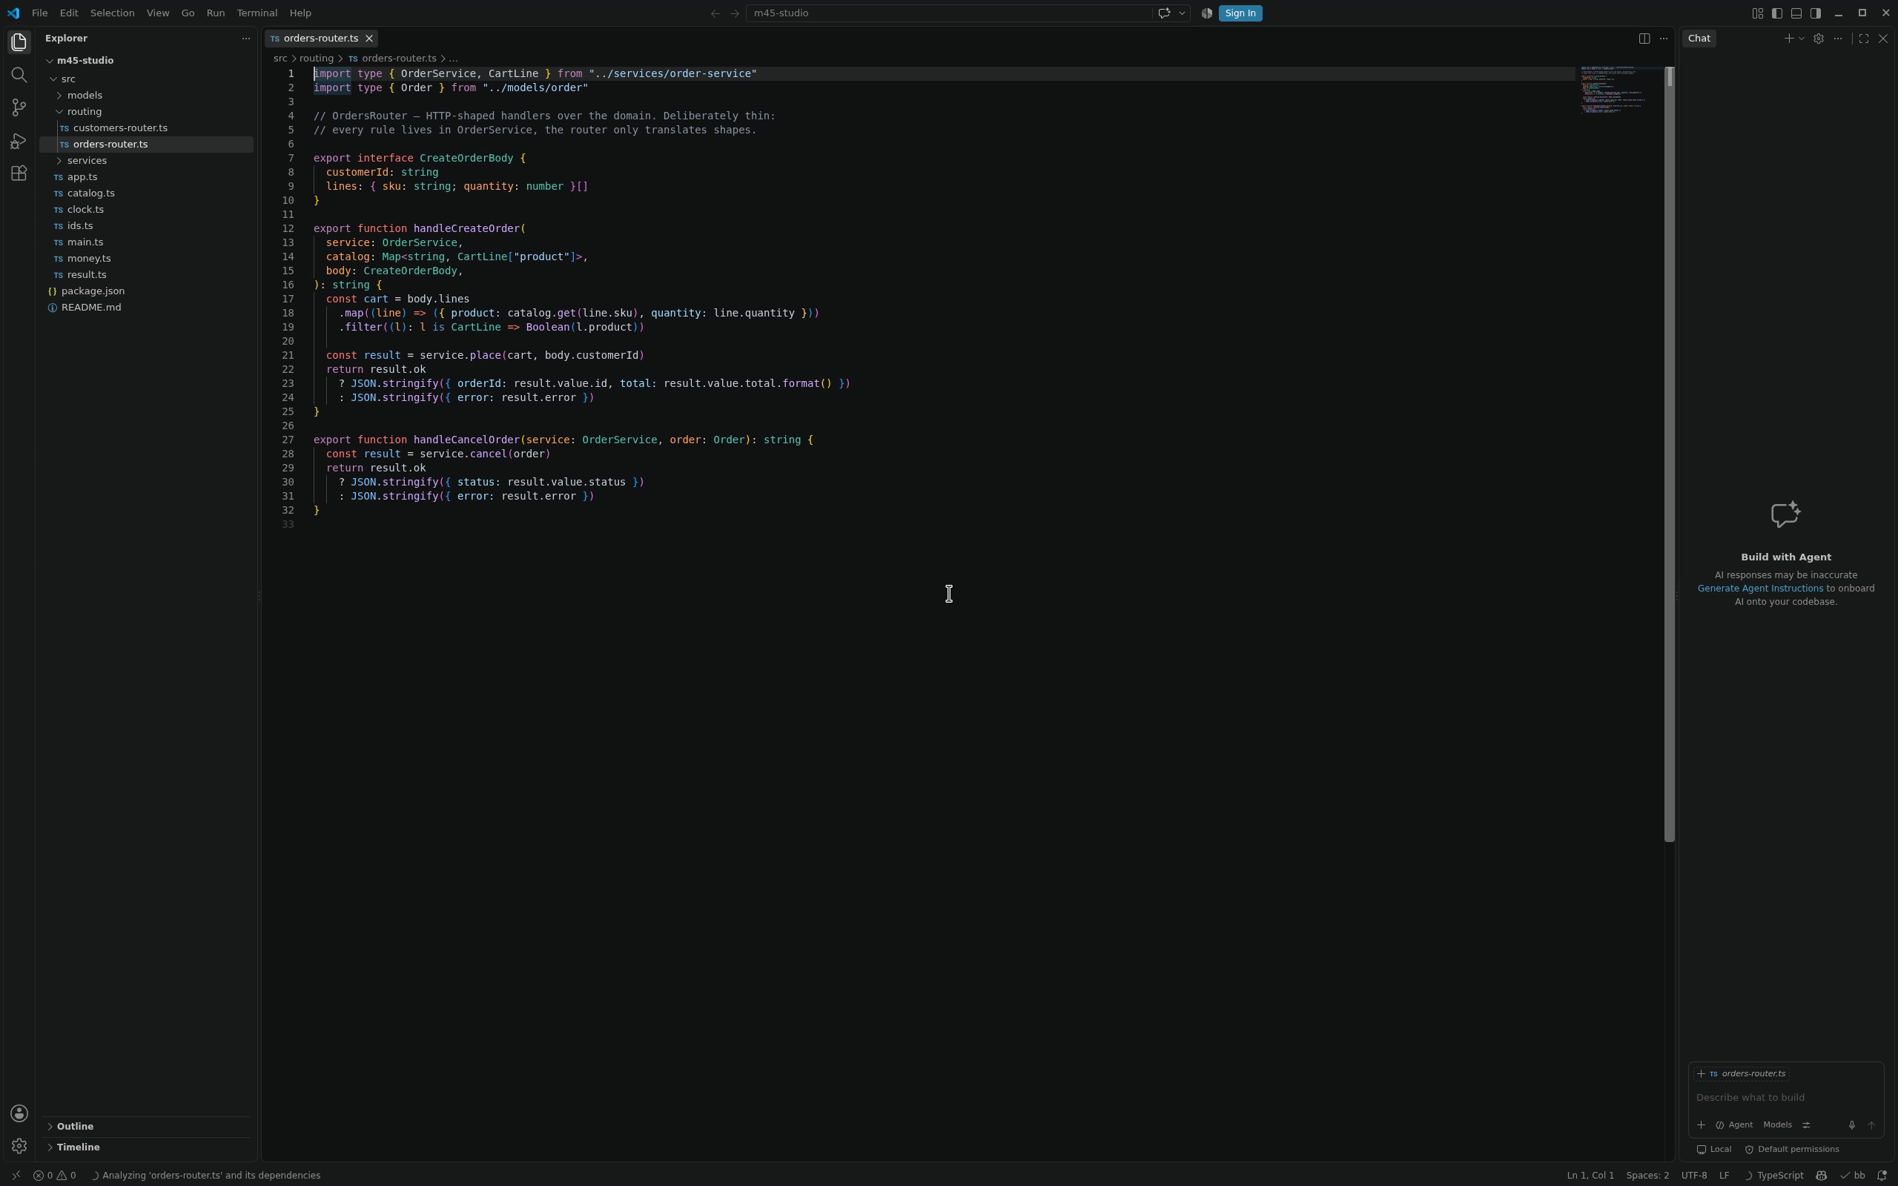
Task: Click the editor minimap preview
Action: tap(1621, 90)
